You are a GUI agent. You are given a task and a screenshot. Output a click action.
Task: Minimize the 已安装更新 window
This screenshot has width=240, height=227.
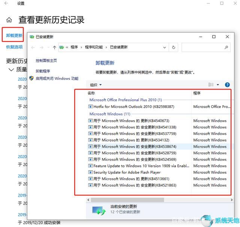201,37
